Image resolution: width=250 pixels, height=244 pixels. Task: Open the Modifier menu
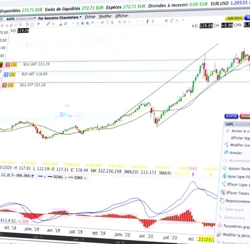click(x=105, y=16)
